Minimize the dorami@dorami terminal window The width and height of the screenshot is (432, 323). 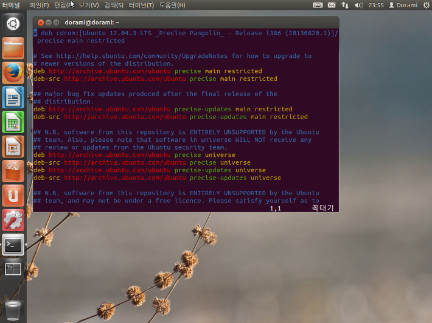(x=49, y=23)
